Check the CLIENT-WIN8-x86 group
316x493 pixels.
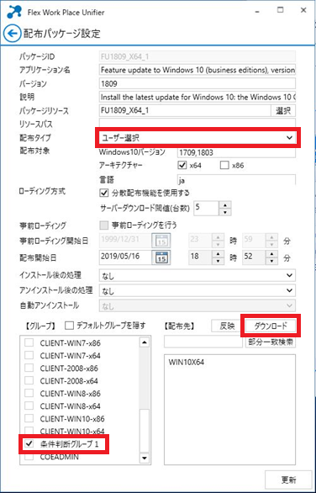coord(29,394)
